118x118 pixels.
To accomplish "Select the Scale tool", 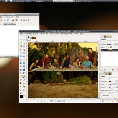I will pos(24,63).
